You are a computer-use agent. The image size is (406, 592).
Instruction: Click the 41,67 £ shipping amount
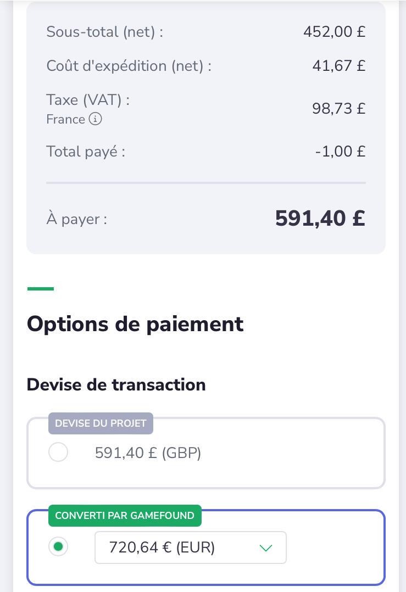(338, 66)
